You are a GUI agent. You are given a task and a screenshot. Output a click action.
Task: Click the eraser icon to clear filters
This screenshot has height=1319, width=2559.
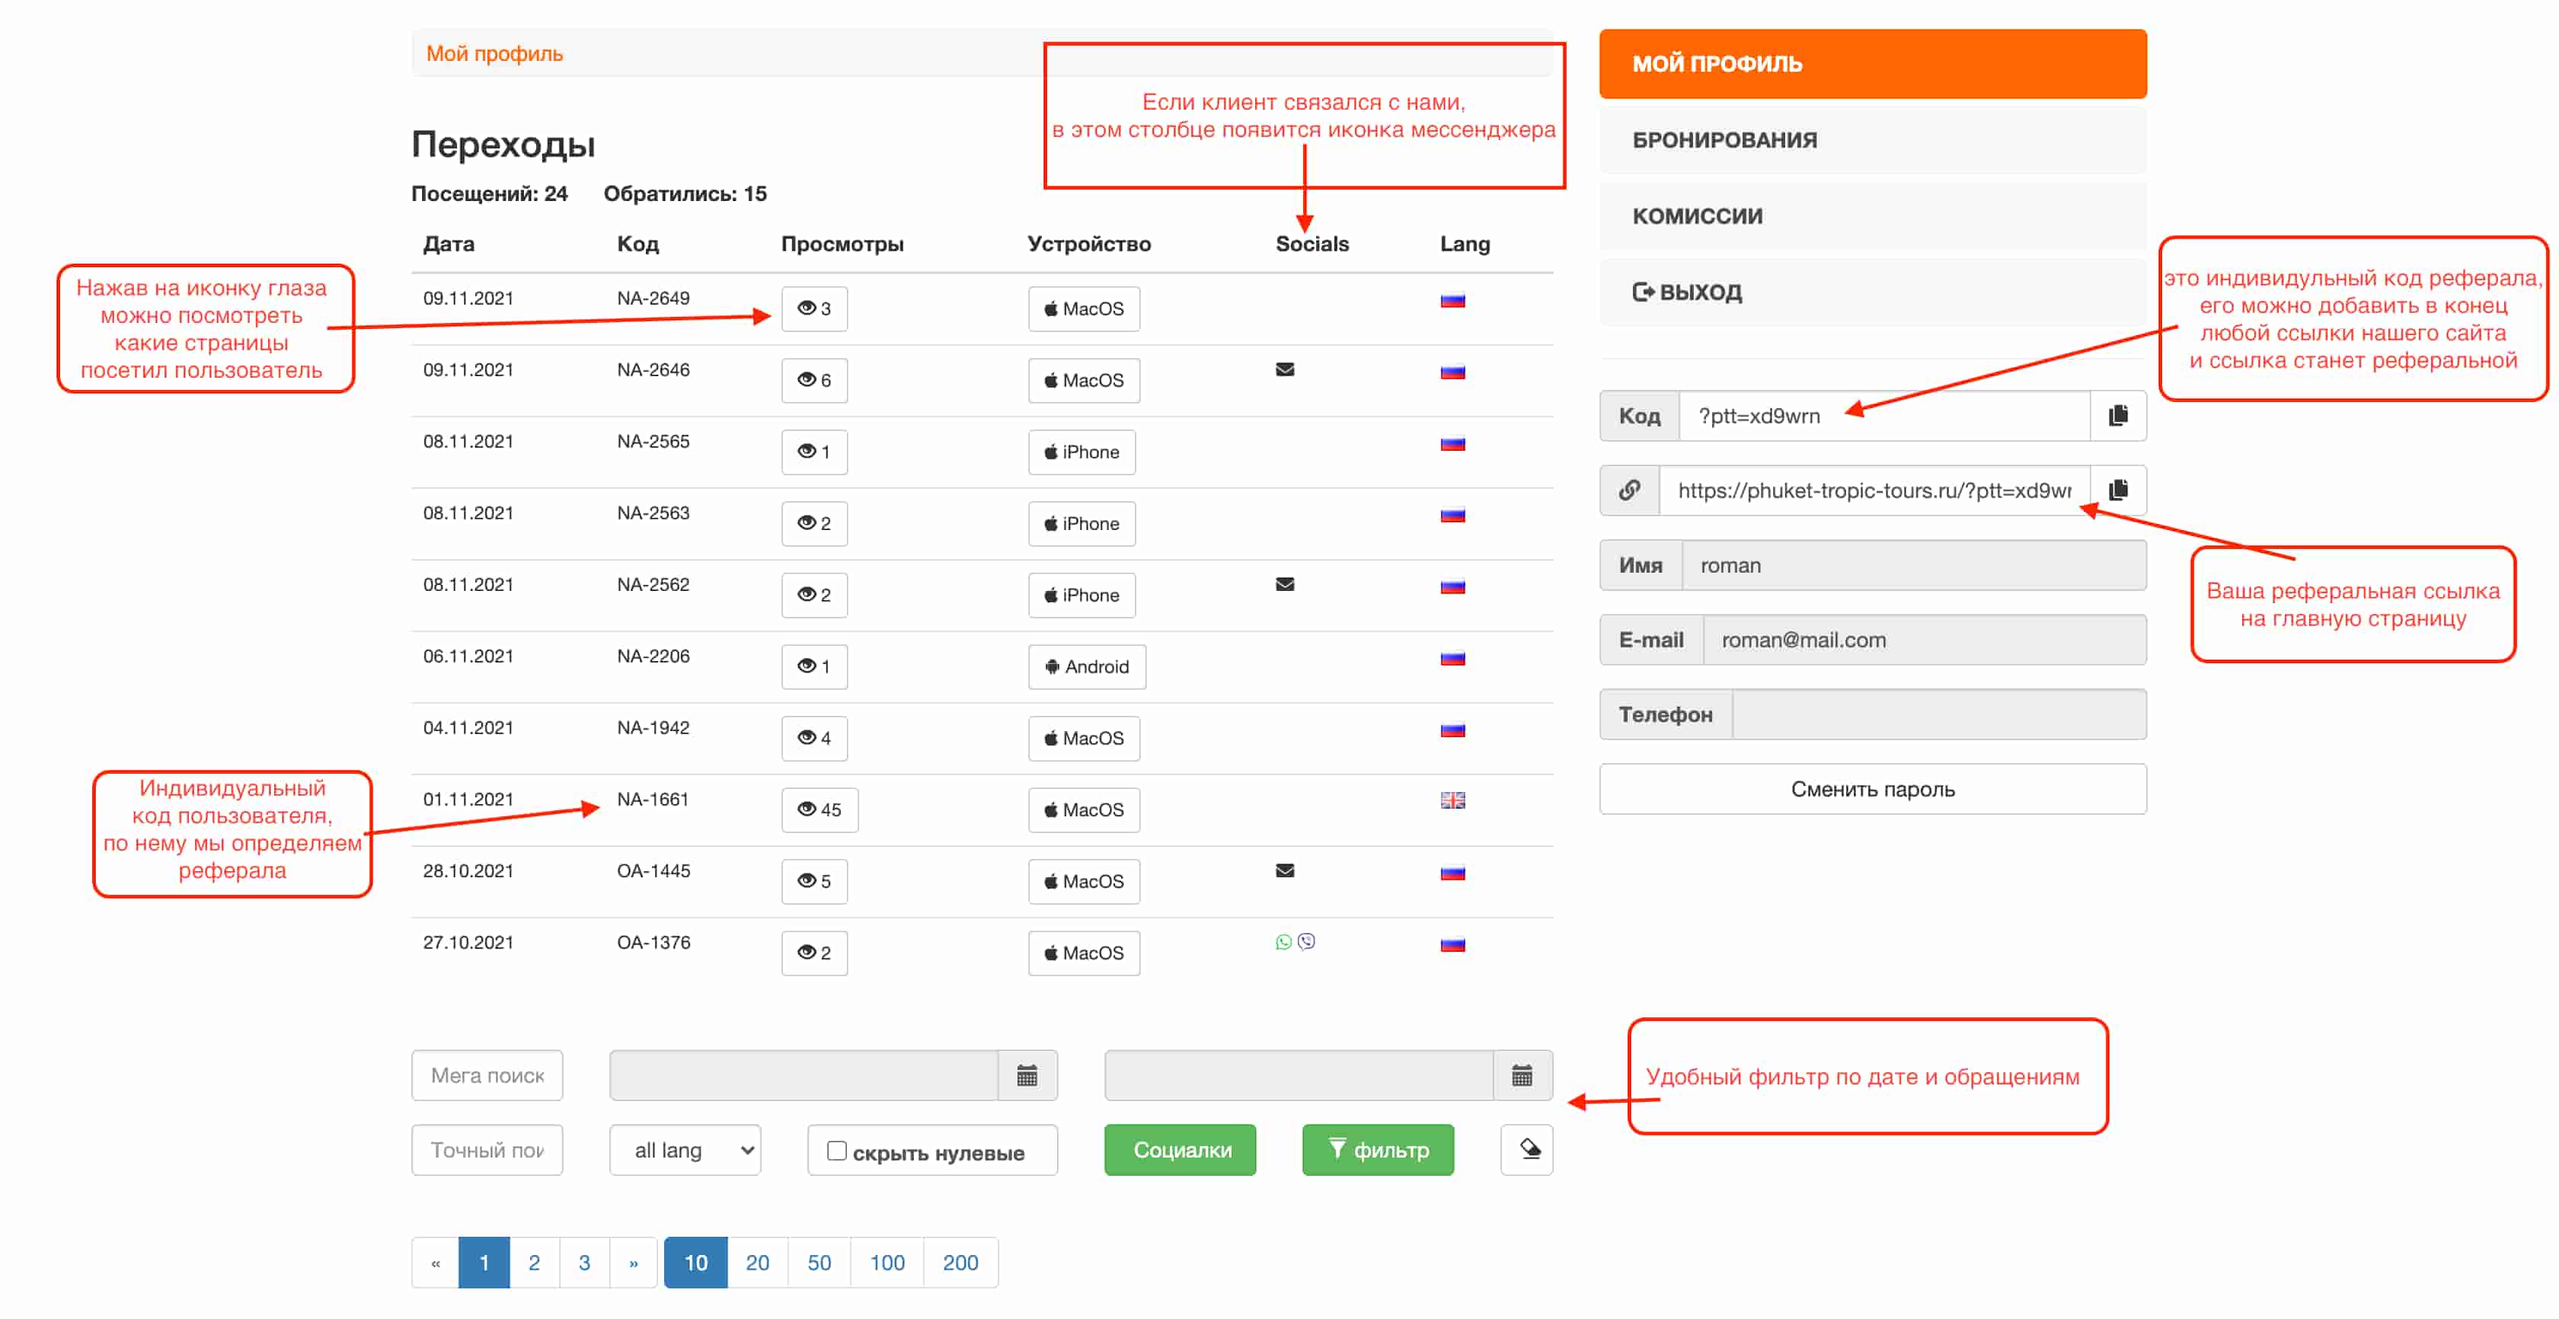[1529, 1149]
